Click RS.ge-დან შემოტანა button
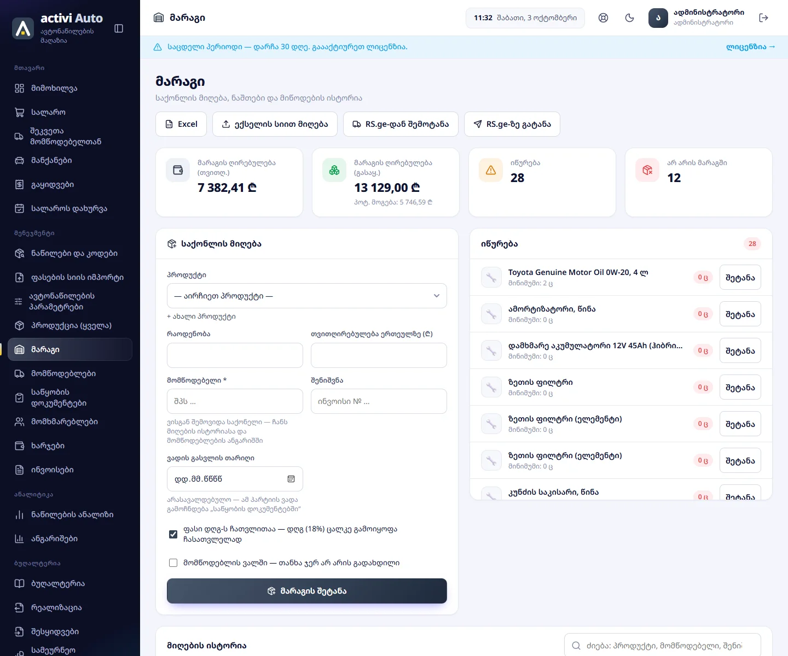788x656 pixels. 401,124
